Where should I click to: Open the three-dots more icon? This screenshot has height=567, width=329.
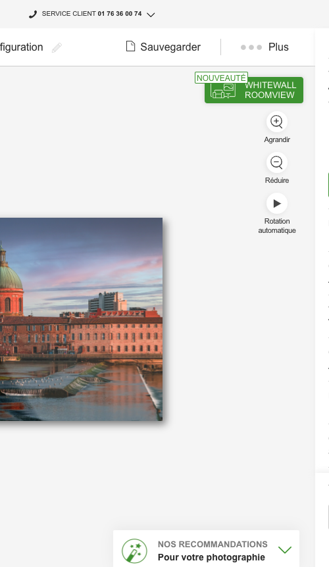click(x=251, y=47)
